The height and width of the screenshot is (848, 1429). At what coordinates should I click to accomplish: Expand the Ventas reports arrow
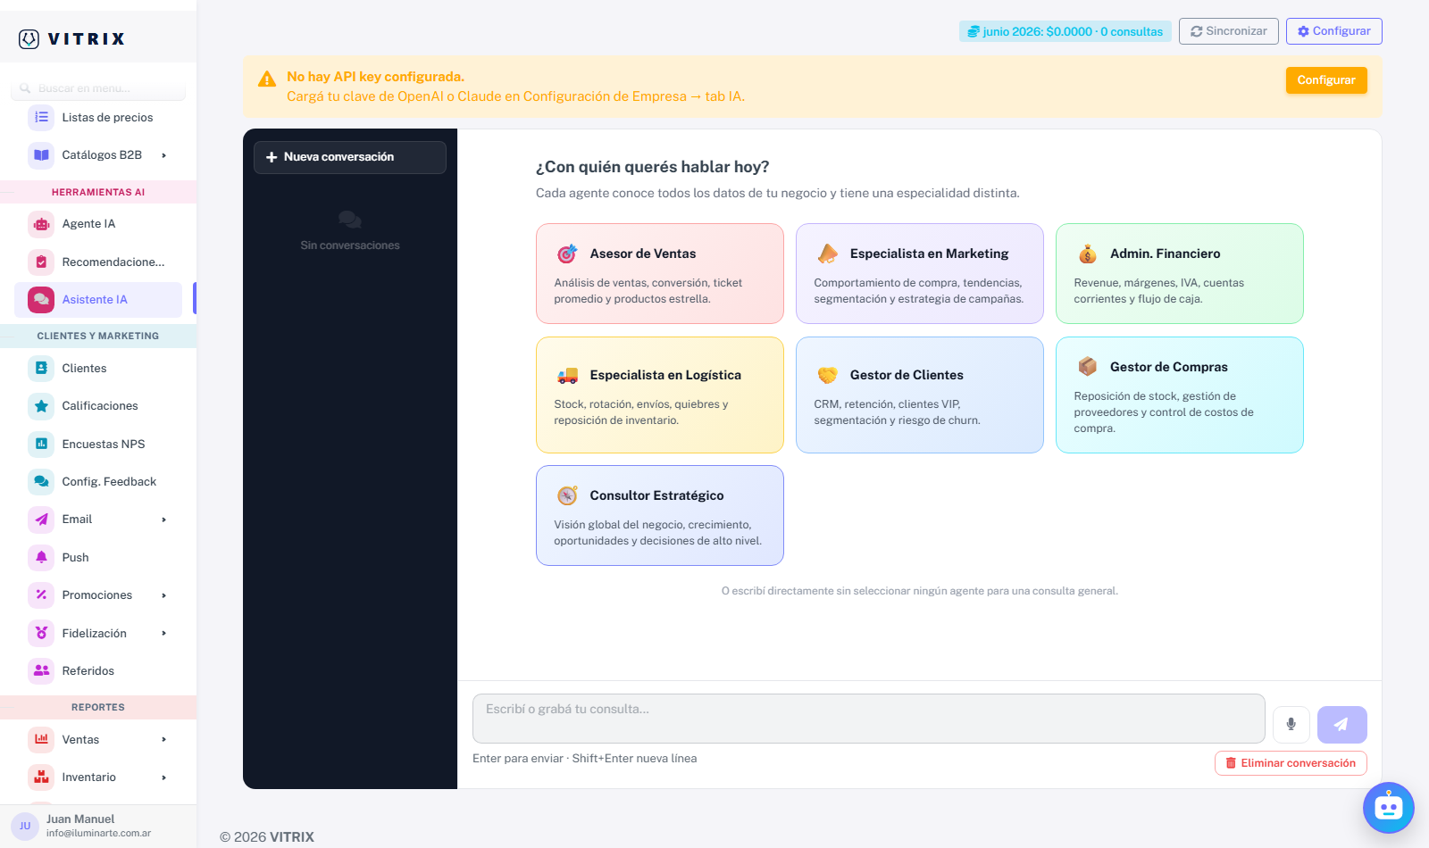click(x=164, y=739)
